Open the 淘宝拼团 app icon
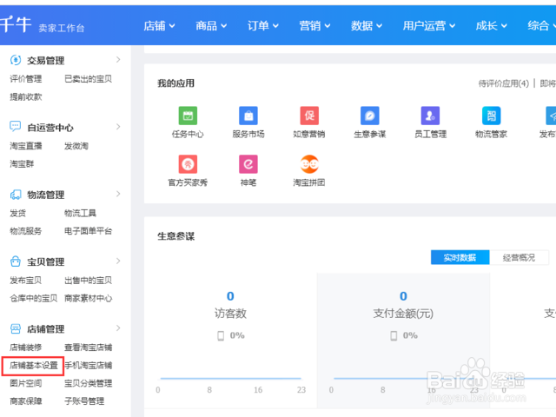 click(x=309, y=164)
